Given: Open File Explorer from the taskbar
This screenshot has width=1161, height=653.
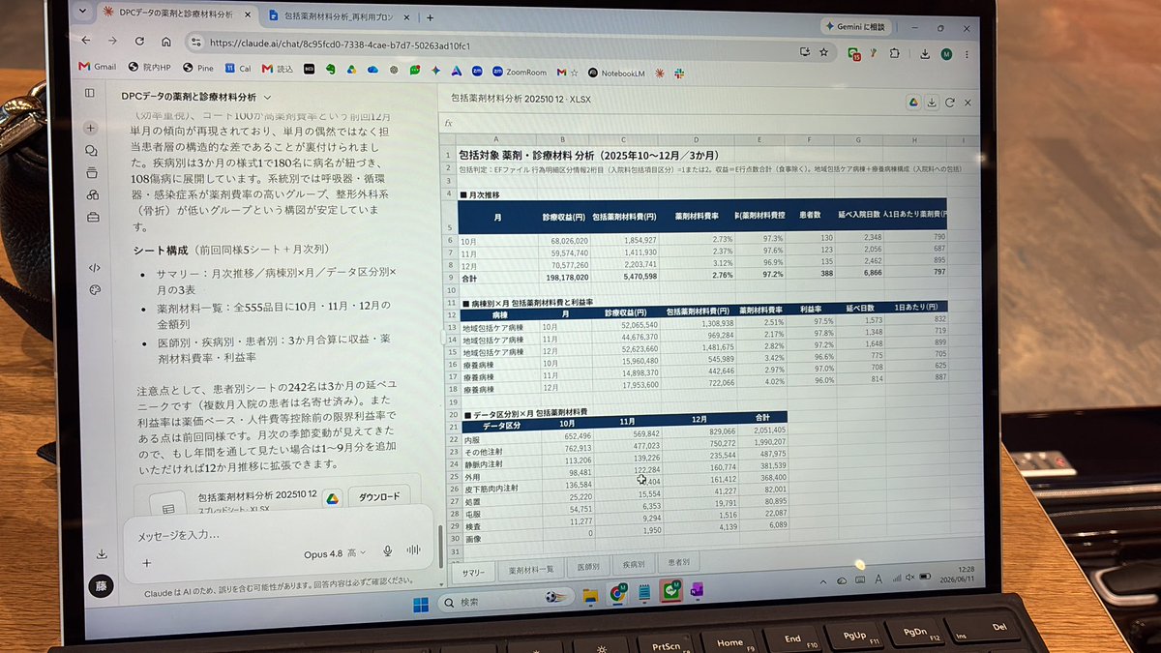Looking at the screenshot, I should 590,597.
